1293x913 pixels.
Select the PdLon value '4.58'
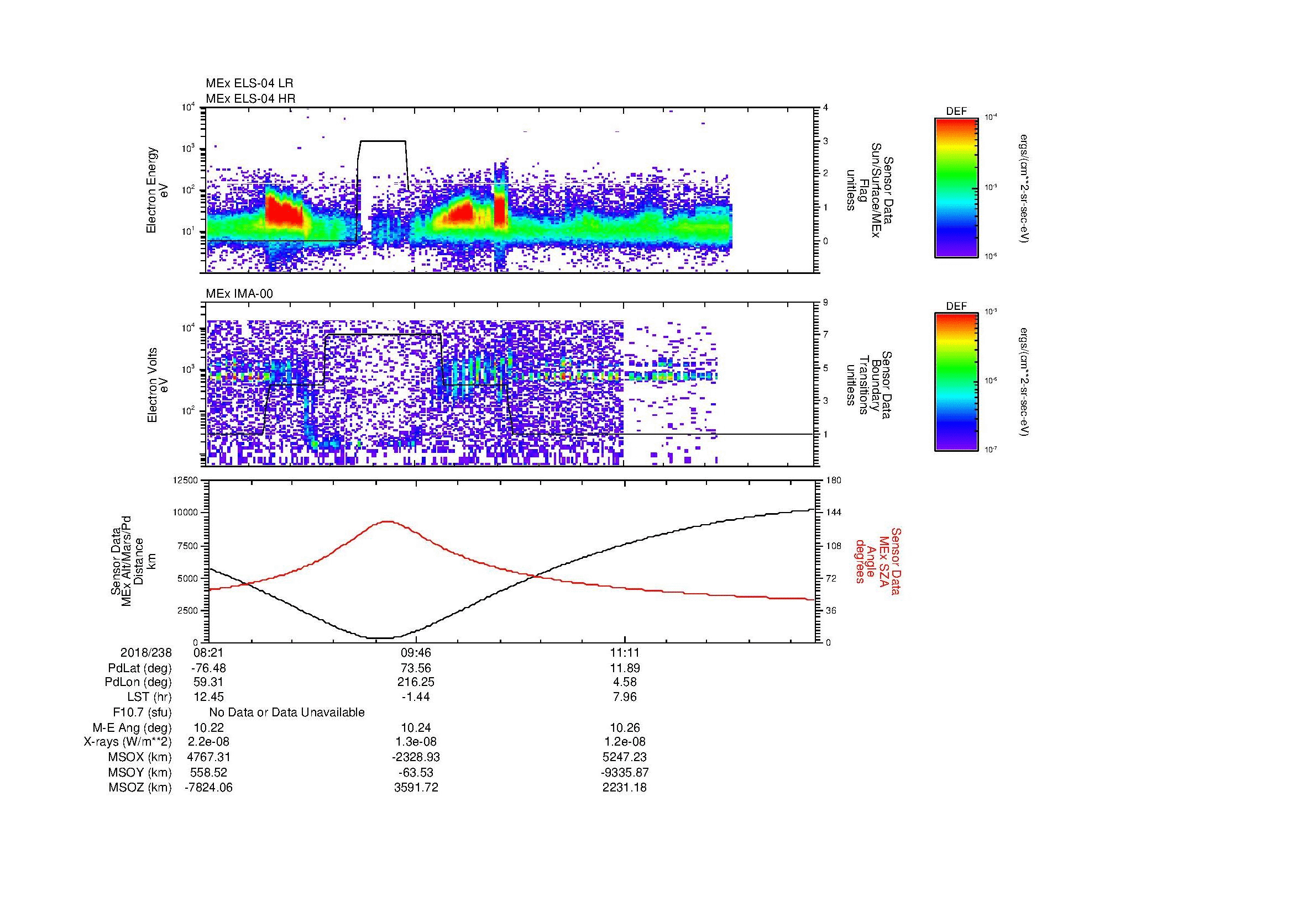point(625,682)
